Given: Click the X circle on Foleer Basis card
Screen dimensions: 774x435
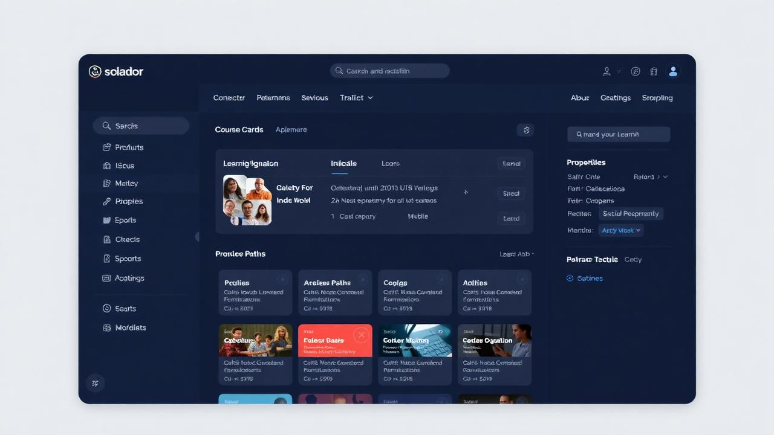Looking at the screenshot, I should (x=362, y=334).
